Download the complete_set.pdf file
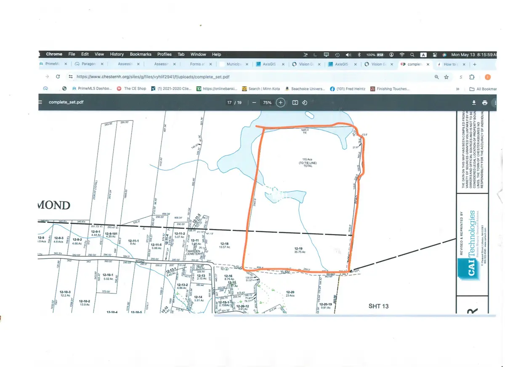 point(474,102)
